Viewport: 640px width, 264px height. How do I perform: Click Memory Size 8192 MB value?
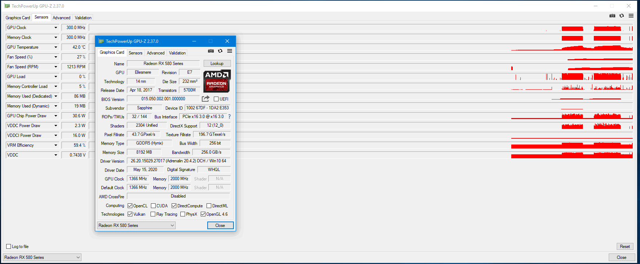(144, 152)
